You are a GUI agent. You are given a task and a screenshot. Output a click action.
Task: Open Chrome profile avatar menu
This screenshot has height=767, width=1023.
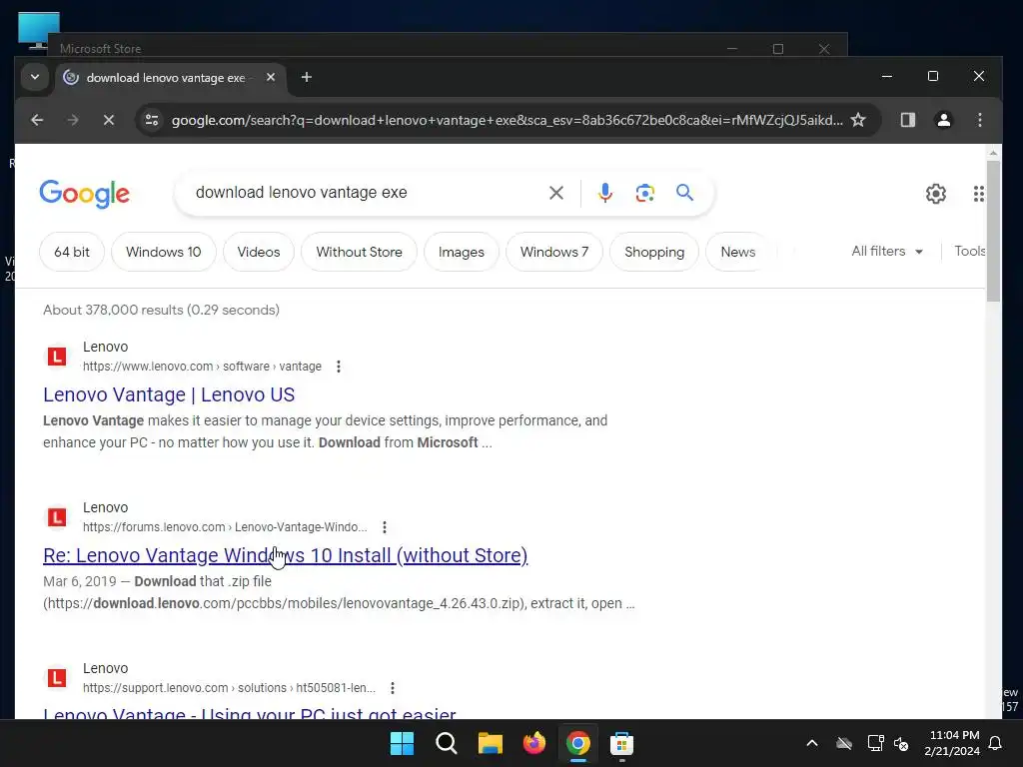[x=943, y=120]
